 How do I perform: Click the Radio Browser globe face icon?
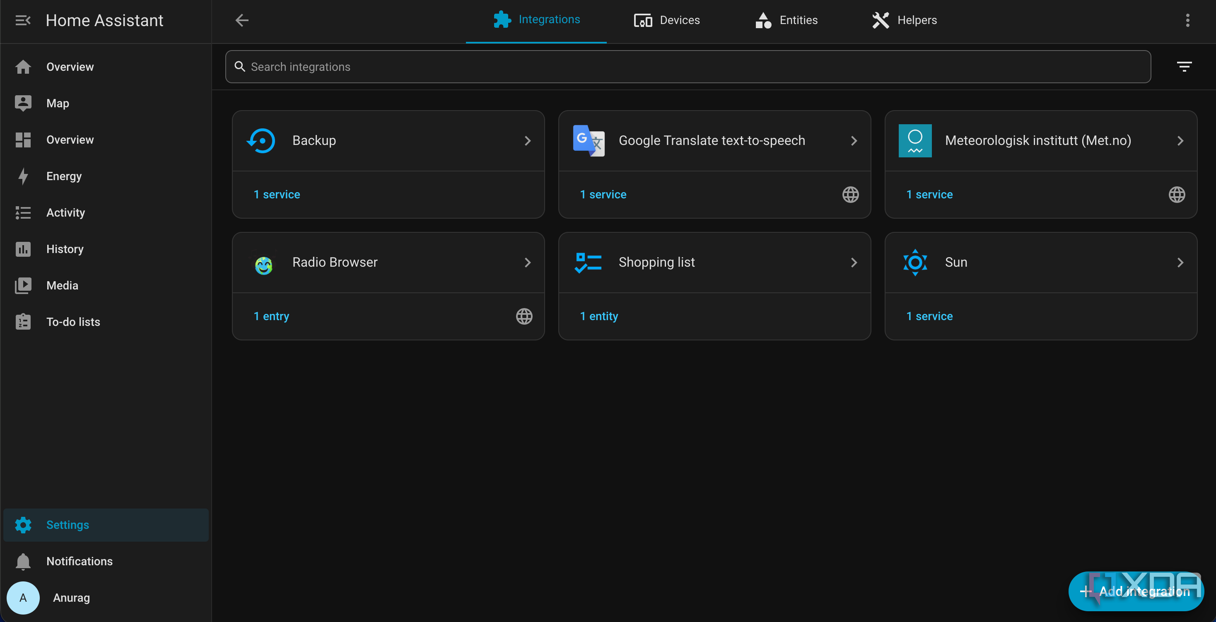(x=263, y=265)
